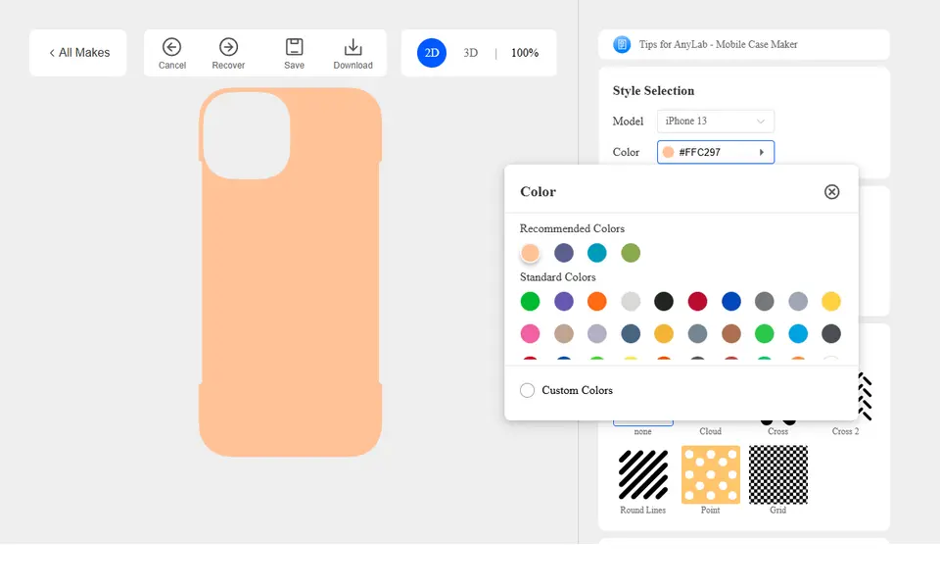Click the Recover redo arrow icon
Screen dimensions: 940x588
pos(228,47)
